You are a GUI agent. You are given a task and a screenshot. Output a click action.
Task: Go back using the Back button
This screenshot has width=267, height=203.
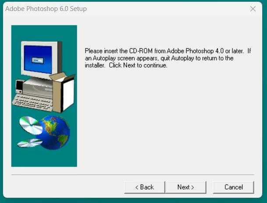145,187
